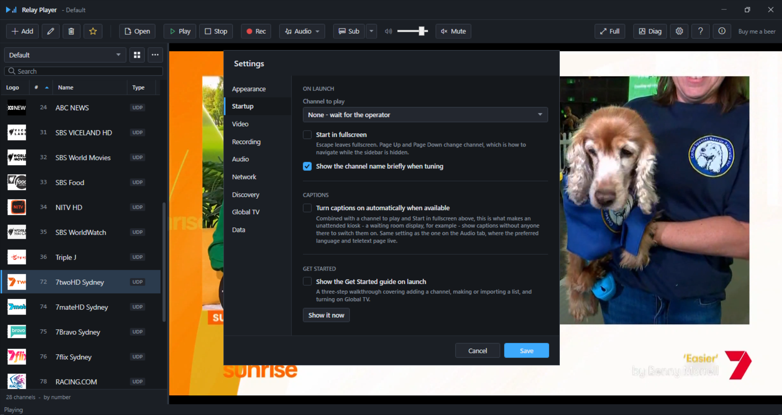The image size is (782, 415).
Task: Click the Show it now button
Action: (326, 315)
